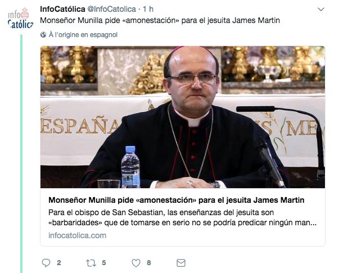Click the retweet count number 5

point(104,263)
